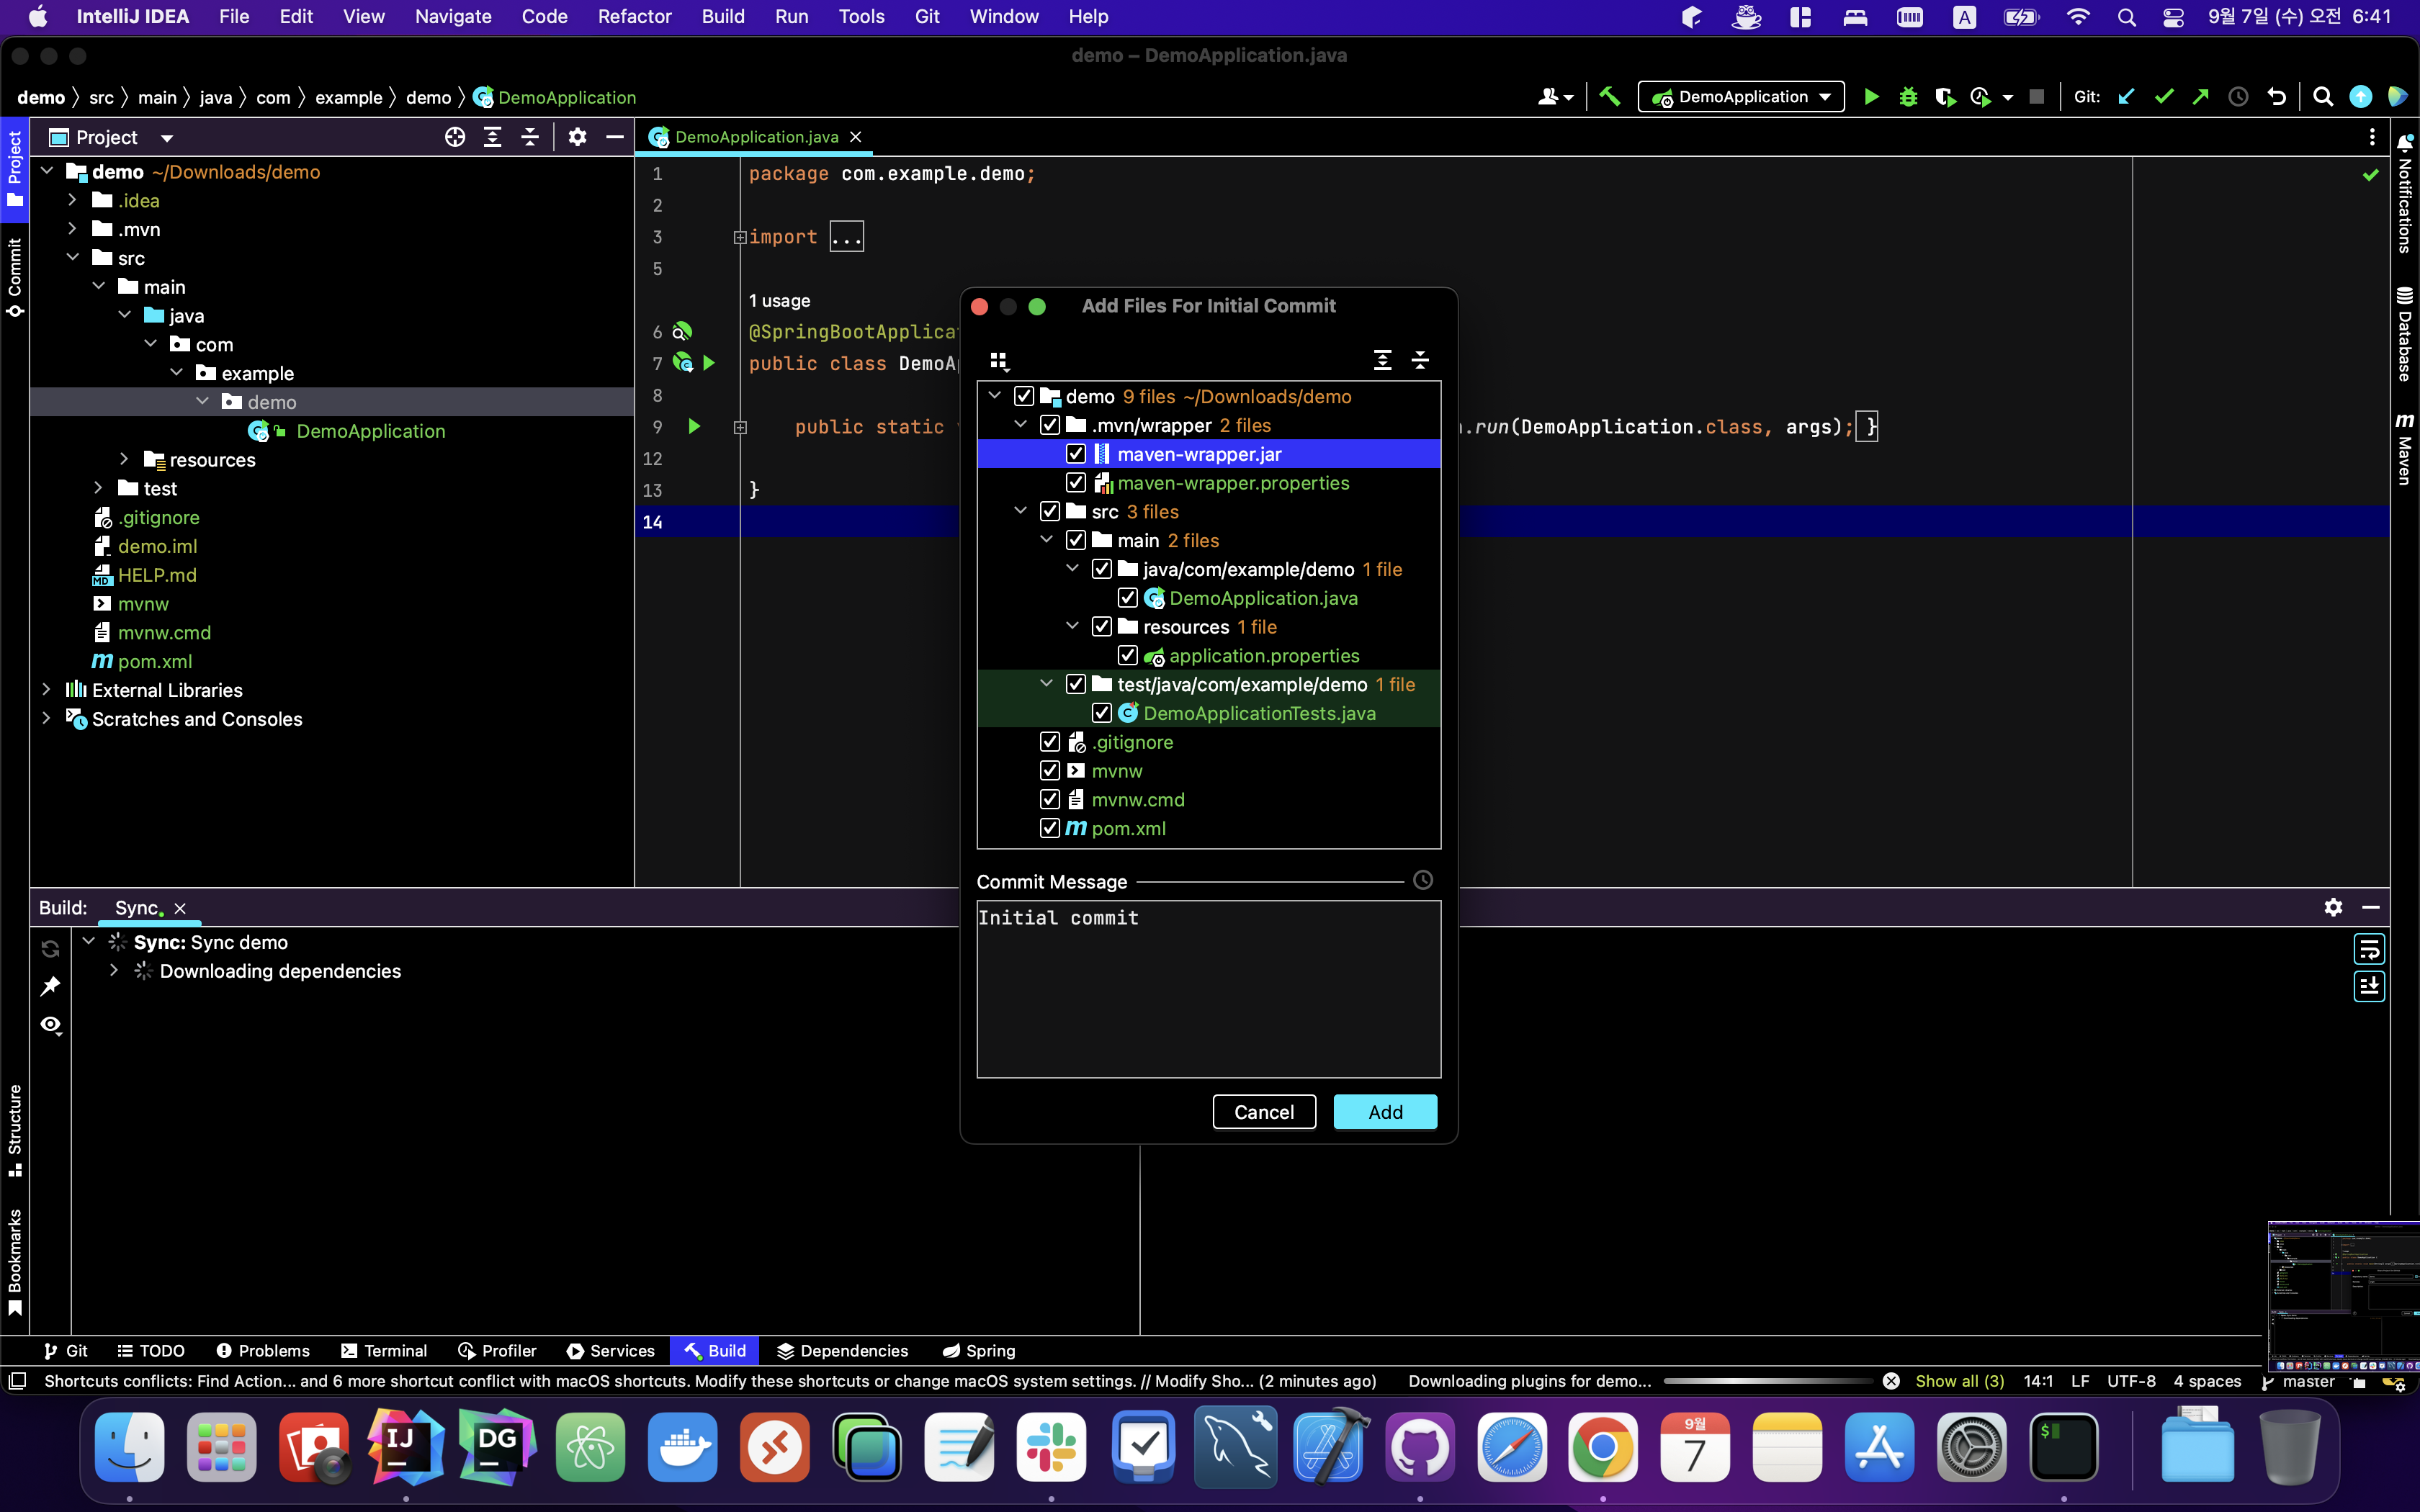Click the Git rollback icon
The image size is (2420, 1512).
(2277, 97)
